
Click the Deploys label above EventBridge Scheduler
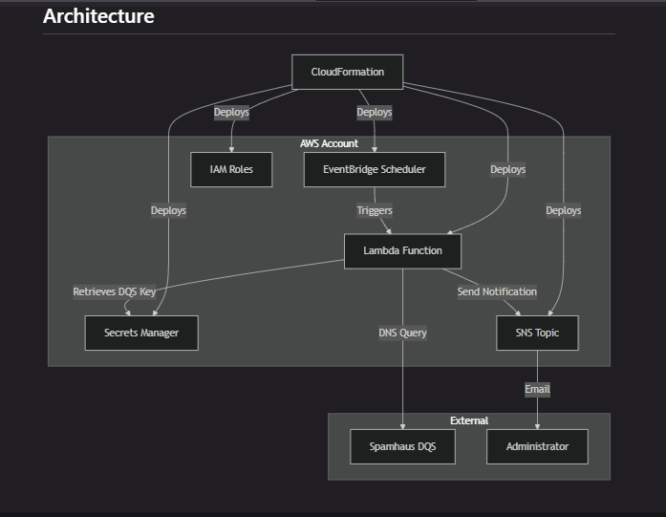pyautogui.click(x=375, y=112)
